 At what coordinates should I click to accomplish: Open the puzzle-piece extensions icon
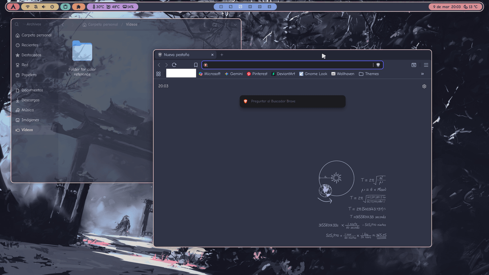click(x=79, y=7)
